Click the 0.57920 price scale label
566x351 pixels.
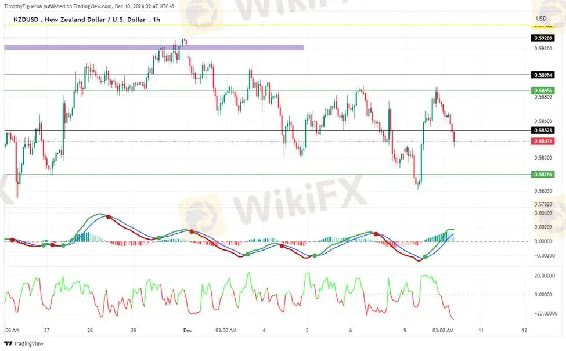pyautogui.click(x=543, y=204)
